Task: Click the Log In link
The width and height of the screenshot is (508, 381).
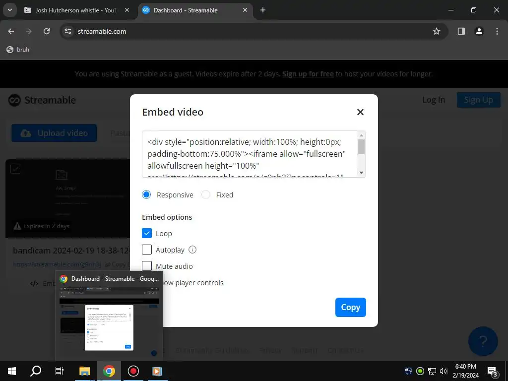Action: (434, 100)
